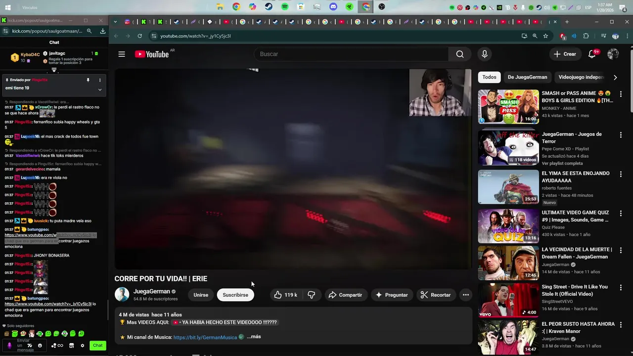Image resolution: width=633 pixels, height=356 pixels.
Task: Open the JuegaGerman Juegos de Terror playlist thumbnail
Action: point(508,148)
